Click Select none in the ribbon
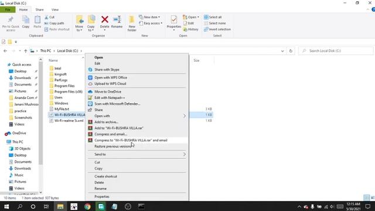Screen dimensions: 375x211 coord(215,23)
